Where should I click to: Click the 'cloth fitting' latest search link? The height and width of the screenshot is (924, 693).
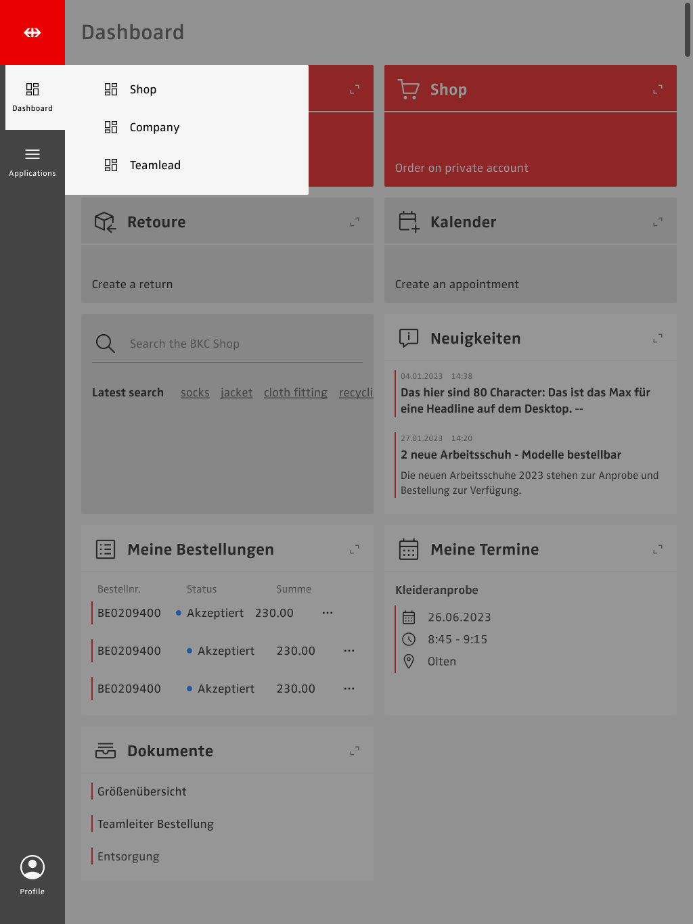coord(295,392)
